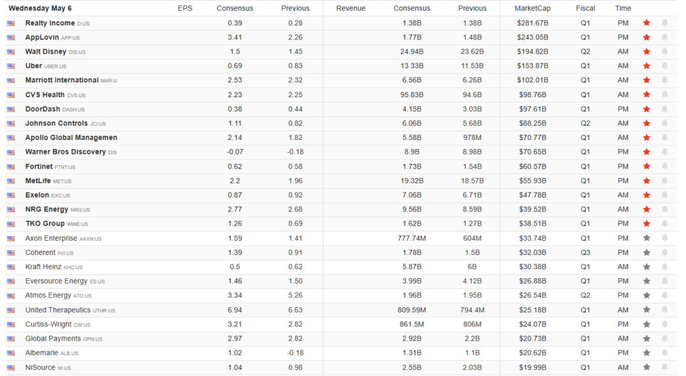Click the Revenue column header
The width and height of the screenshot is (686, 376).
pos(351,8)
